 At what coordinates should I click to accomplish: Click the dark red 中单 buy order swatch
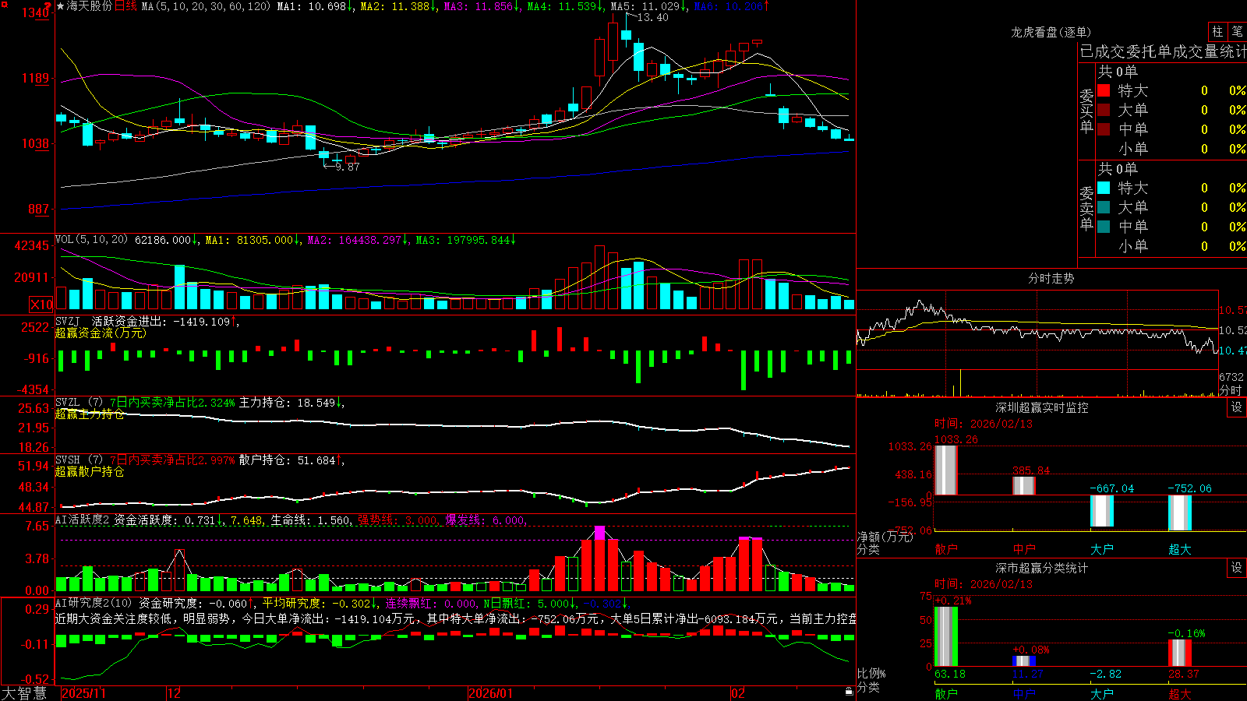pyautogui.click(x=1104, y=129)
